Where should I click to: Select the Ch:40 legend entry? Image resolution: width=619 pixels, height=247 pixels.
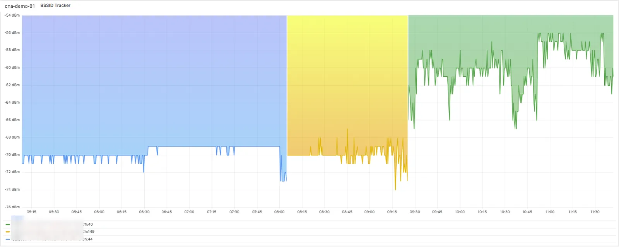point(88,224)
